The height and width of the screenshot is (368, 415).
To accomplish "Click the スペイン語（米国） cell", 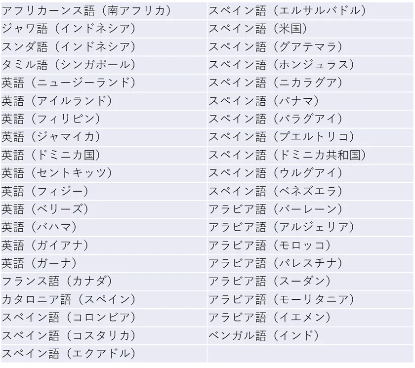I will 257,29.
